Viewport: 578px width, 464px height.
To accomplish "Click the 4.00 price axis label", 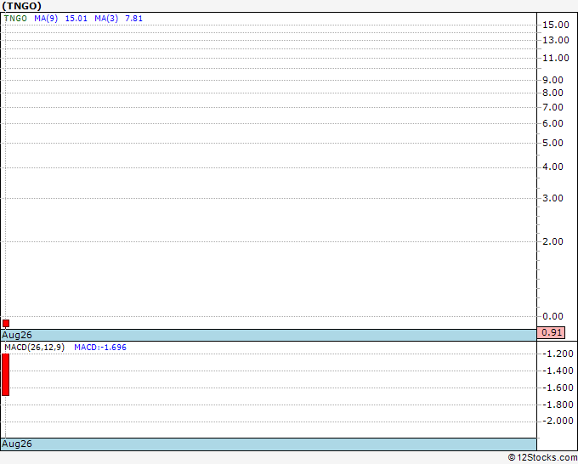I will click(553, 167).
